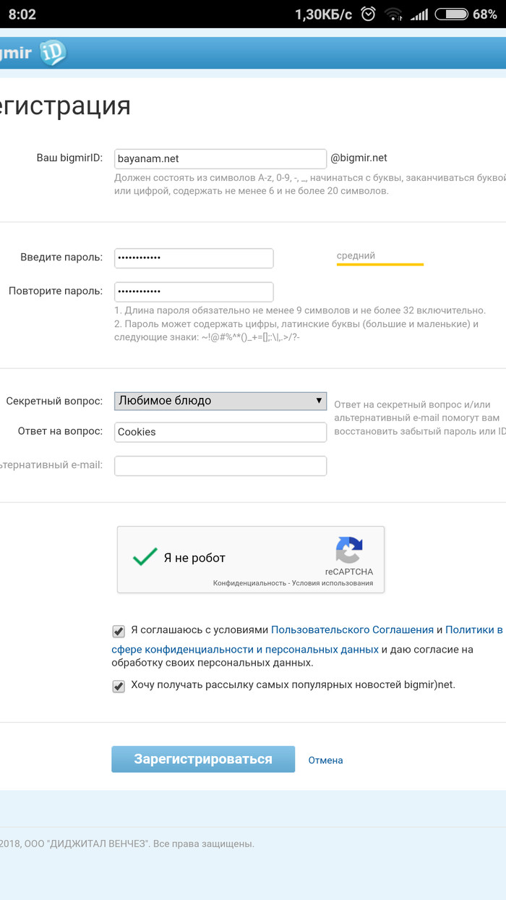Click the alternative e-mail input field
The height and width of the screenshot is (900, 506).
(x=220, y=466)
